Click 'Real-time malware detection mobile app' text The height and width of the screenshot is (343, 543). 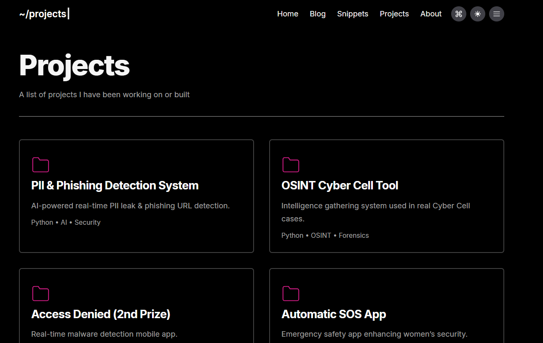pos(104,334)
